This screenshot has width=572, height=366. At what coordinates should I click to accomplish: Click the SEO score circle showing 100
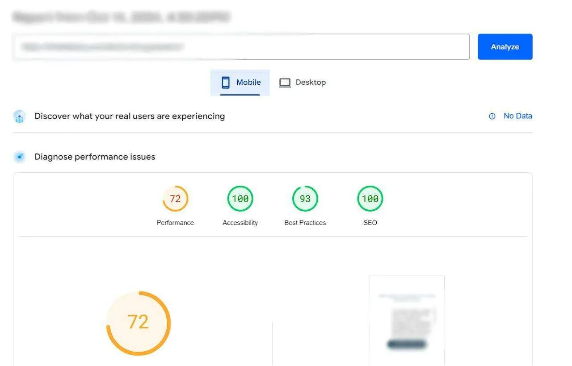(370, 198)
